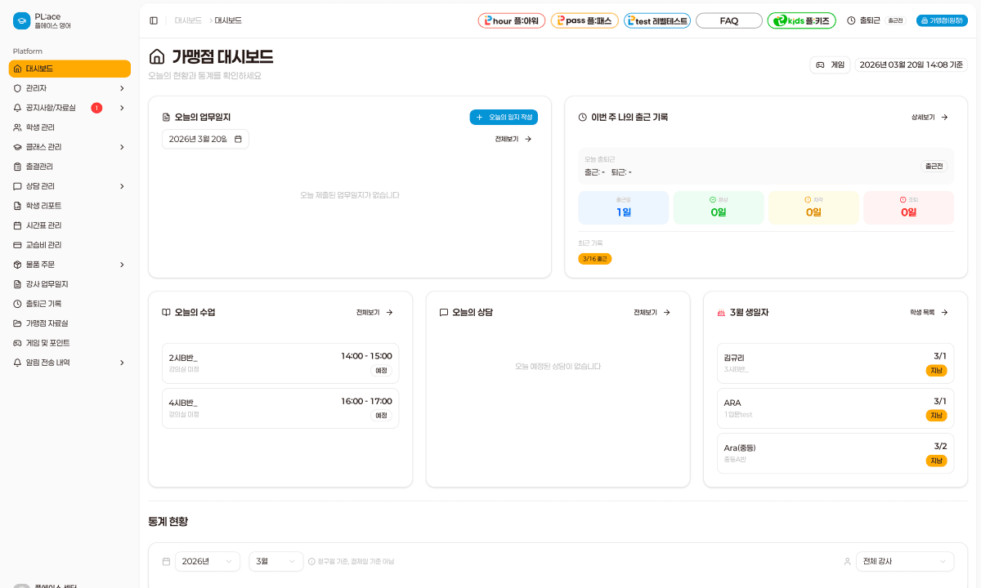Click the FAQ button
The width and height of the screenshot is (981, 588).
[728, 20]
